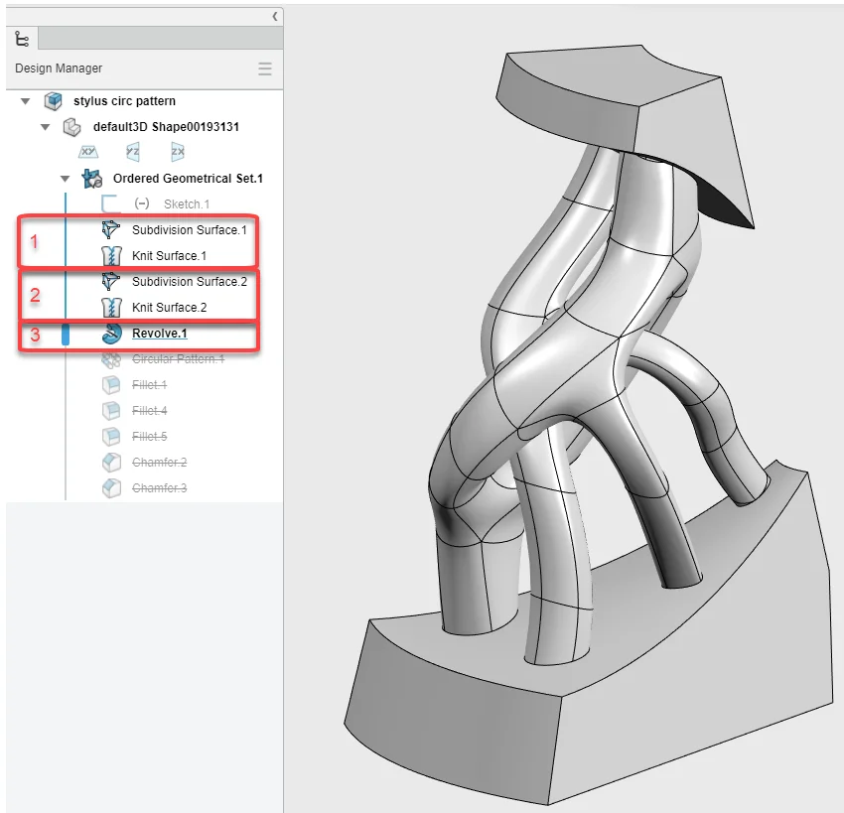Collapse the default3D Shape00193131 node
Screen dimensions: 844x813
(x=46, y=127)
